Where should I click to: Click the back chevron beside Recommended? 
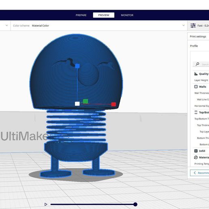tap(195, 173)
